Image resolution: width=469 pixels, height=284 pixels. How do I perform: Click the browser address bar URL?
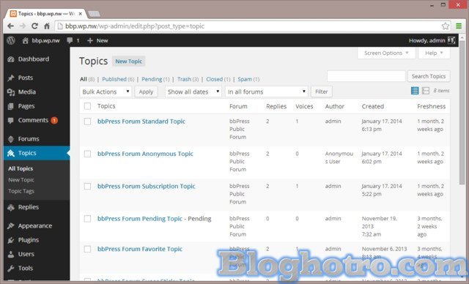point(135,26)
